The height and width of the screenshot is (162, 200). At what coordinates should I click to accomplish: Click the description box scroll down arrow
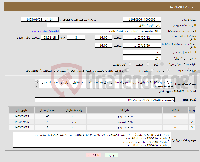[x=37, y=83]
